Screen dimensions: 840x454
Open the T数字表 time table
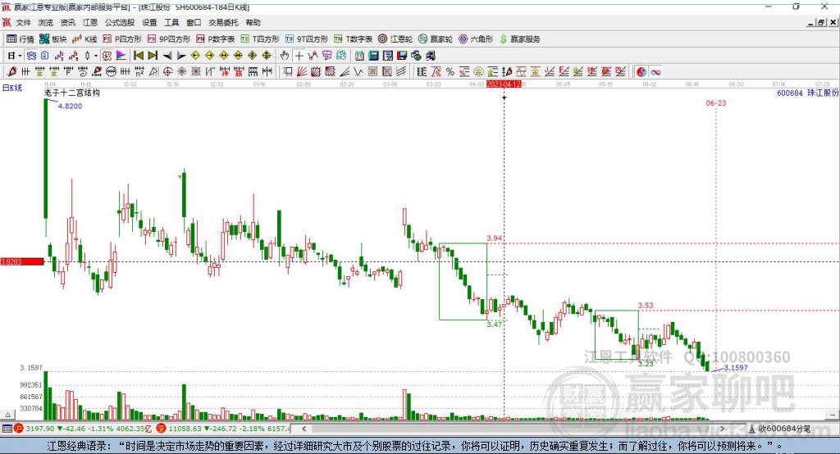click(353, 39)
